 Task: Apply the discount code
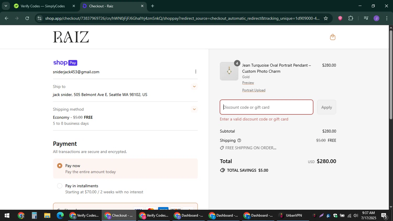point(326,107)
